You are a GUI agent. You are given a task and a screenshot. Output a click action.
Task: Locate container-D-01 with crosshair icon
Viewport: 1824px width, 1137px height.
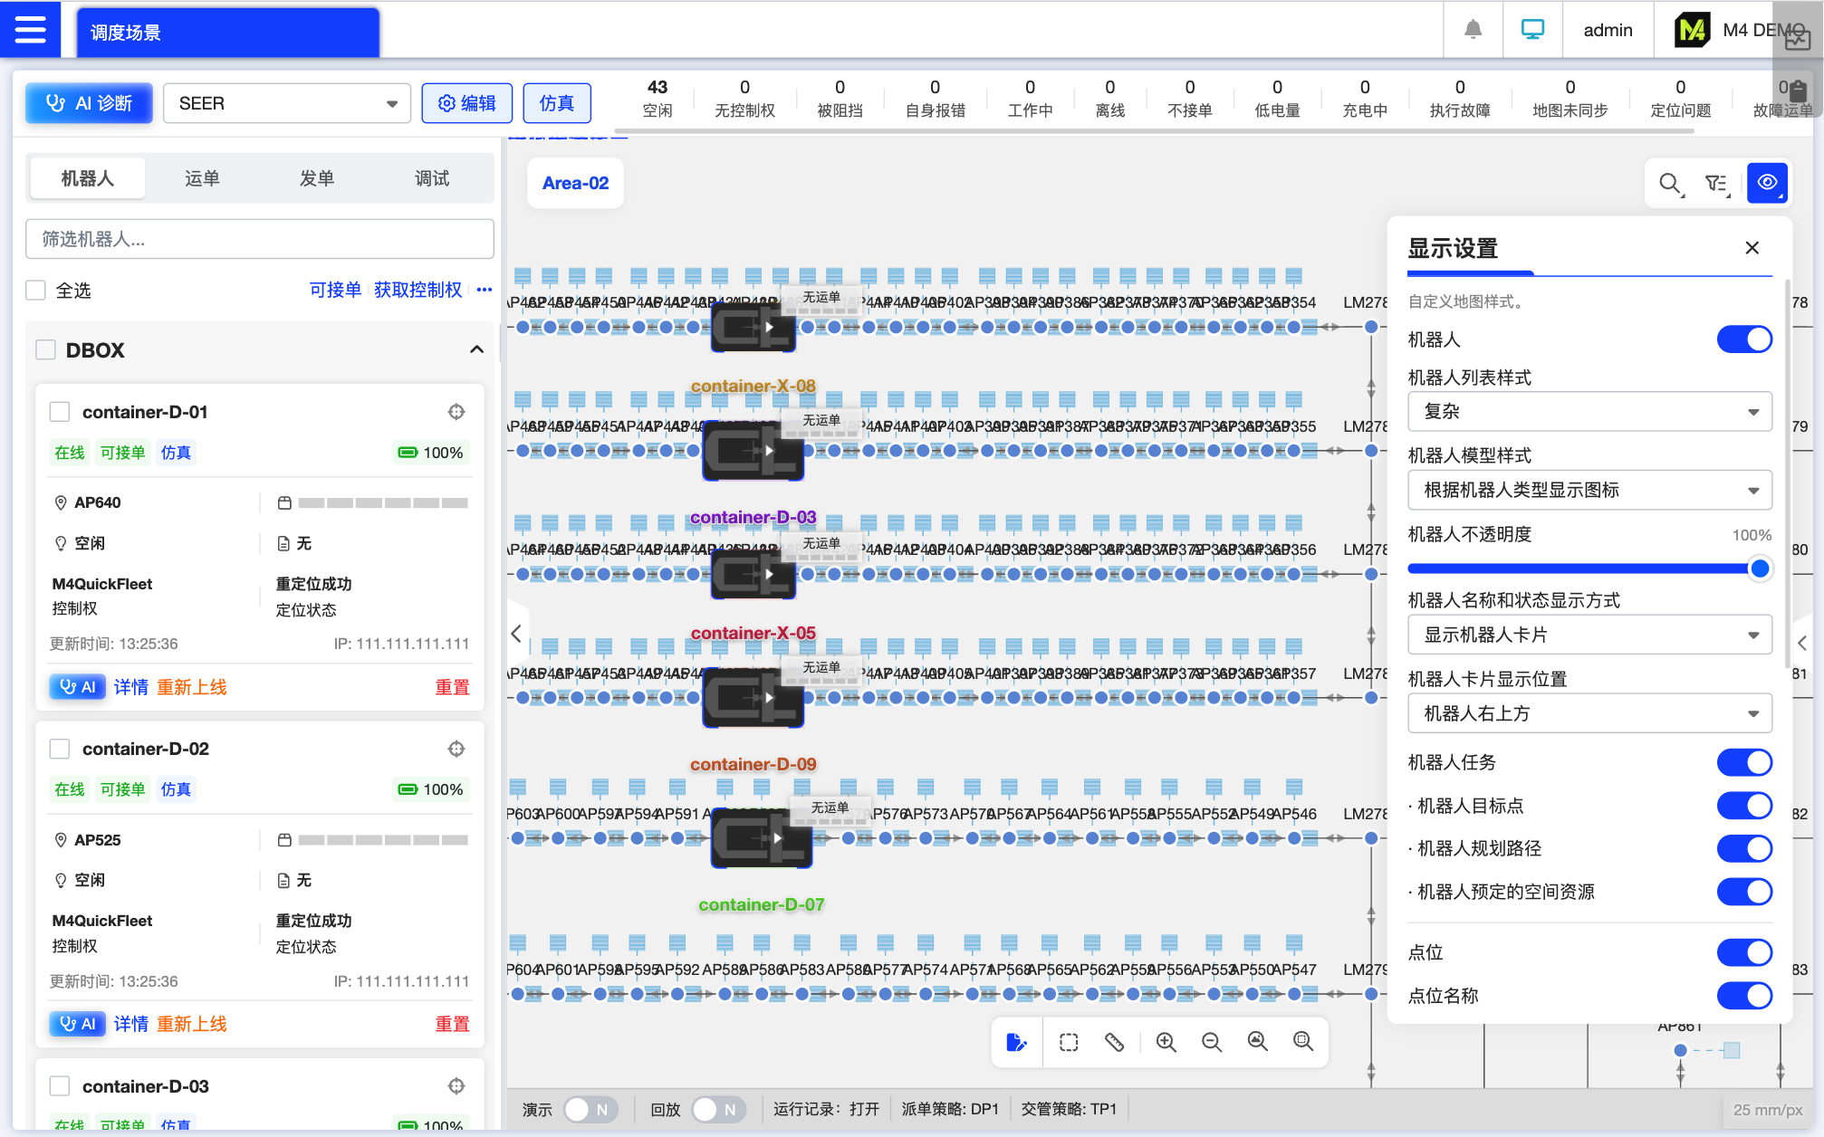coord(456,412)
